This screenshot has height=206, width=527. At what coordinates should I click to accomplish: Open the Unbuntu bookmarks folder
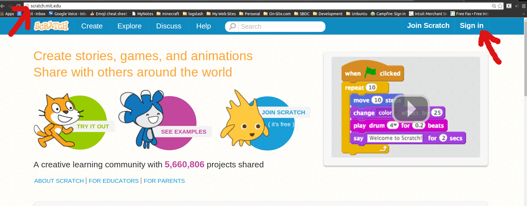357,14
